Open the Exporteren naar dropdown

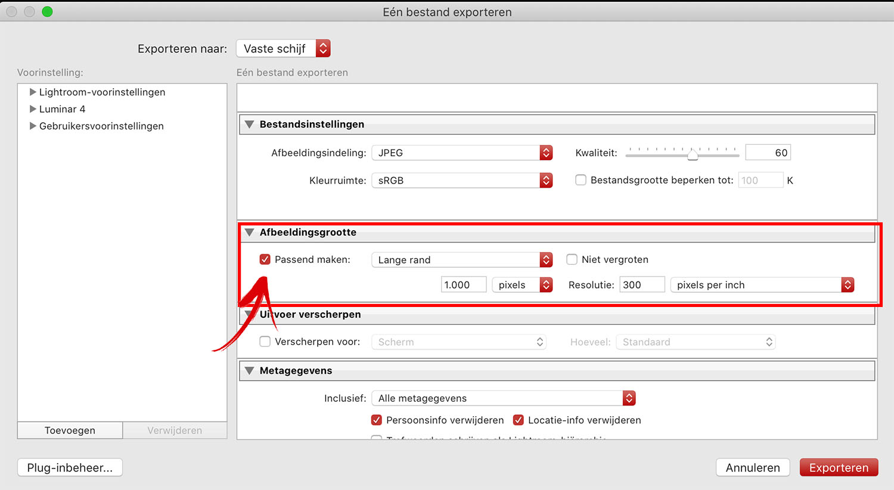(x=283, y=48)
